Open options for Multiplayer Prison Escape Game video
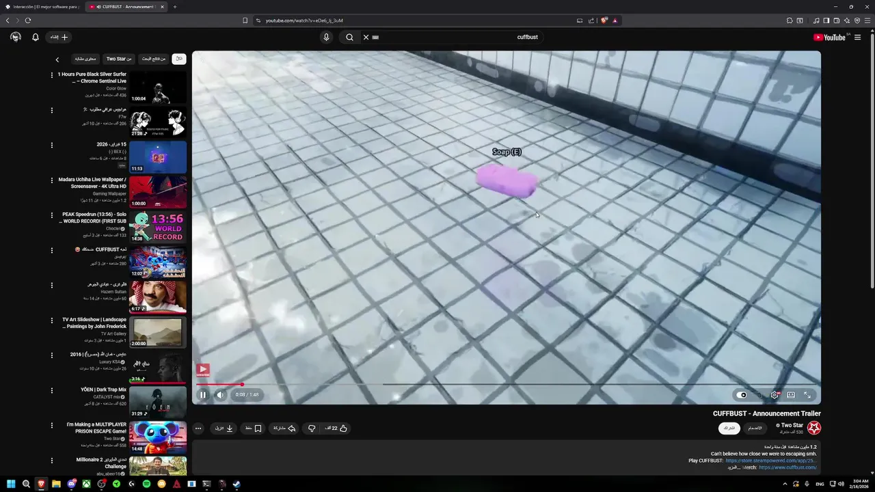The width and height of the screenshot is (875, 492). pyautogui.click(x=51, y=426)
